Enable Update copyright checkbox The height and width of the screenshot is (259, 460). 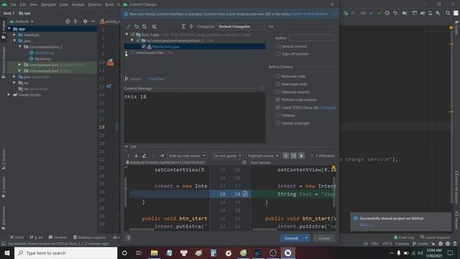tap(278, 123)
